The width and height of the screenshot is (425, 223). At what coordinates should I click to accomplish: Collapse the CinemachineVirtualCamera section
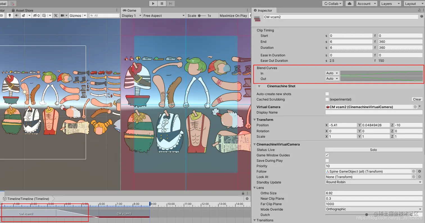coord(255,144)
